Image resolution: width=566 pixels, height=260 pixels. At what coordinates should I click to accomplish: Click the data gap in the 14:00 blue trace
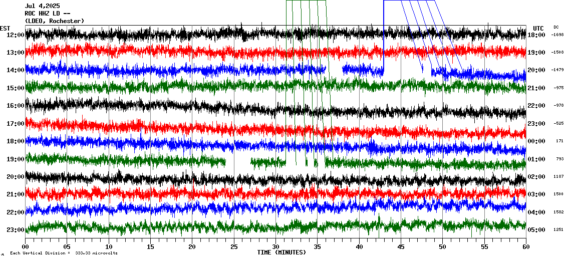[x=336, y=70]
